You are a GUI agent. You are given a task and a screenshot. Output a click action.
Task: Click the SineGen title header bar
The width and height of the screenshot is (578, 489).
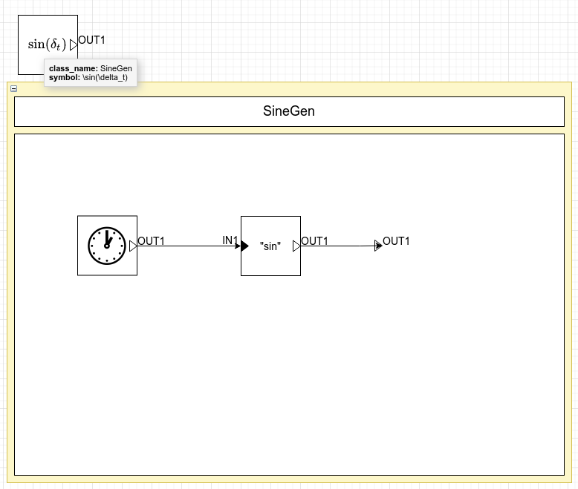(x=289, y=112)
